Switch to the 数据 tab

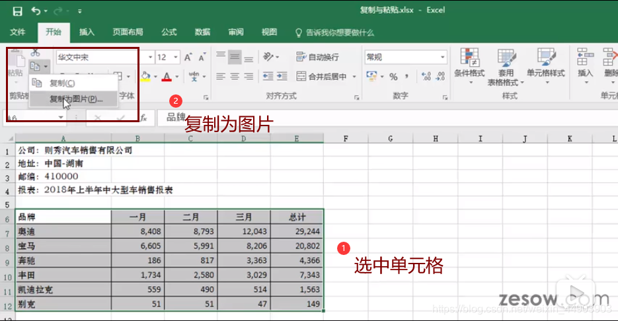click(x=202, y=32)
